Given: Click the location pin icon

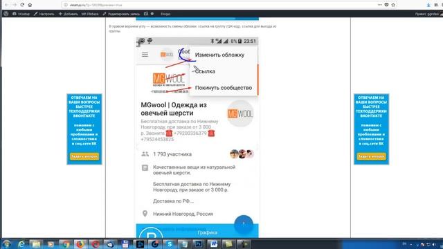Looking at the screenshot, I should (x=145, y=214).
